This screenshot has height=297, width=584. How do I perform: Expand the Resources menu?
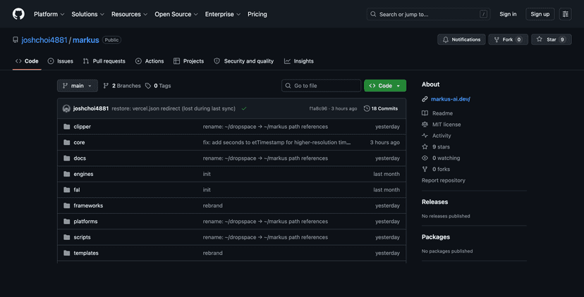[130, 14]
